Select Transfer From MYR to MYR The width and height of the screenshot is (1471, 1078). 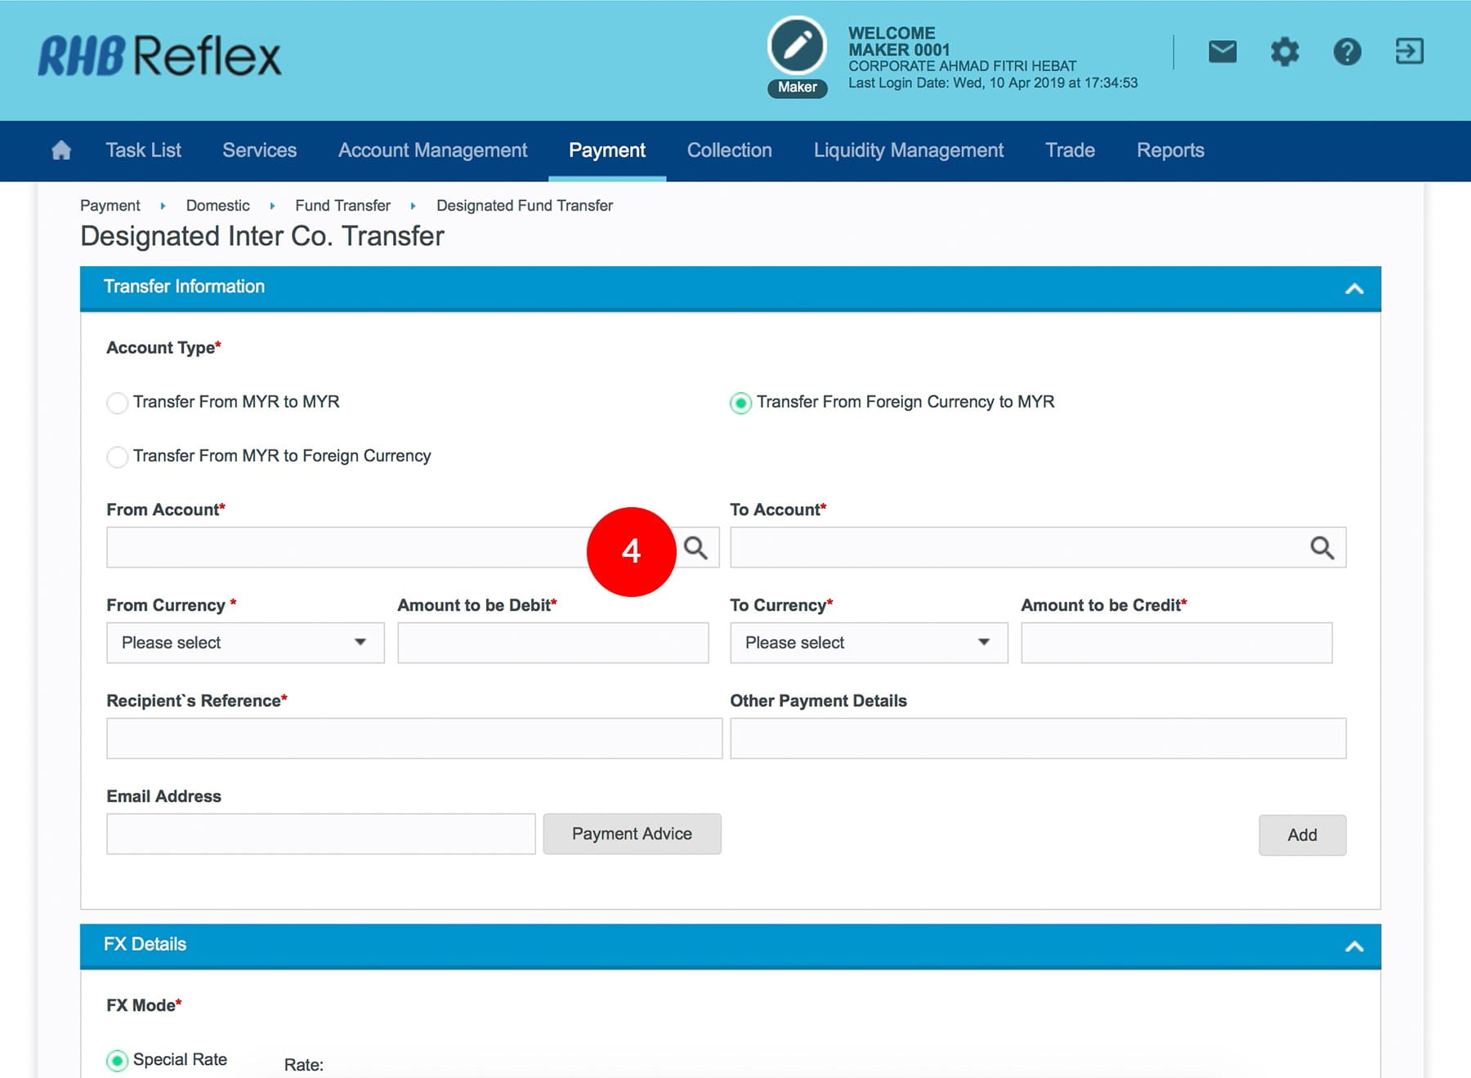(118, 403)
